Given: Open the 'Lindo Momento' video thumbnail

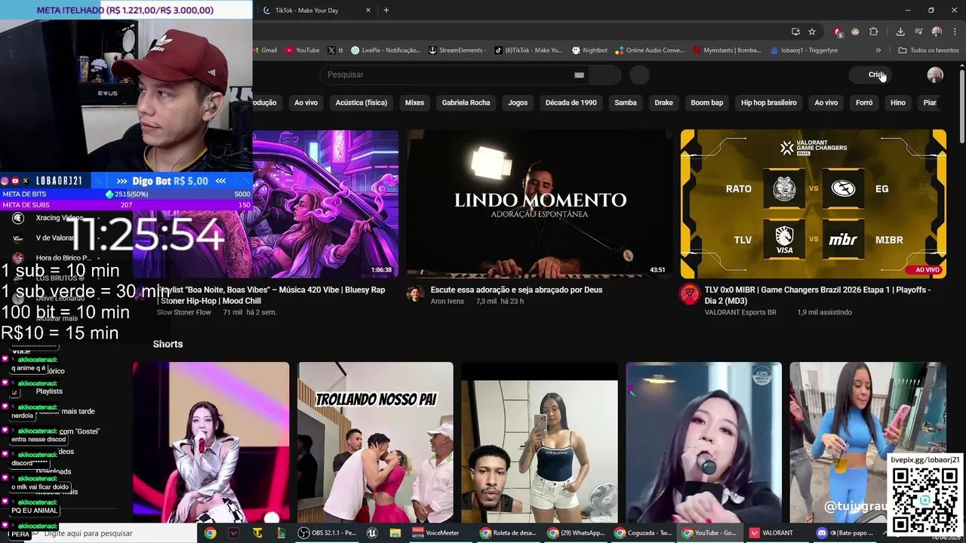Looking at the screenshot, I should click(539, 204).
